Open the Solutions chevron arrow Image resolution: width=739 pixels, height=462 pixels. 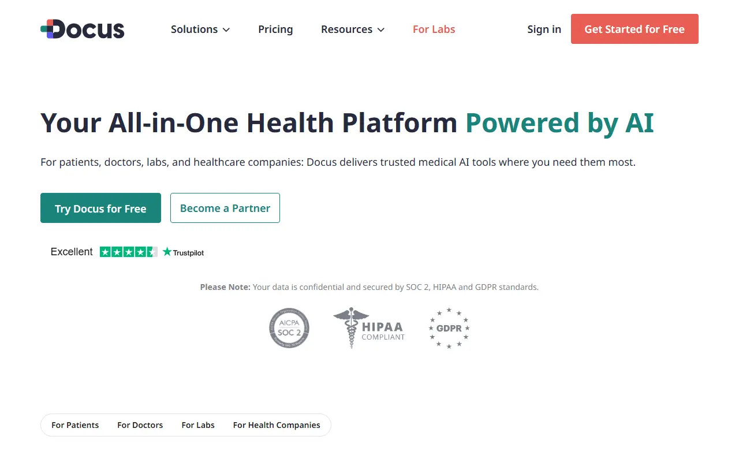point(226,29)
